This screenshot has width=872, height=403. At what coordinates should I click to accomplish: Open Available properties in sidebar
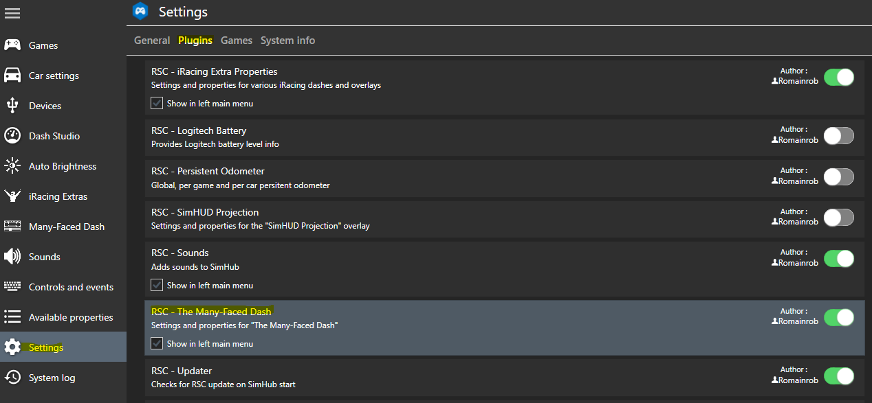[63, 317]
